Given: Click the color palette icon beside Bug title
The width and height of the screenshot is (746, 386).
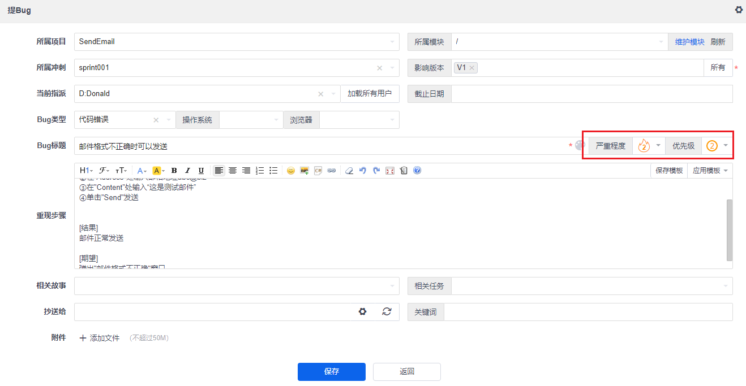Looking at the screenshot, I should [x=580, y=145].
